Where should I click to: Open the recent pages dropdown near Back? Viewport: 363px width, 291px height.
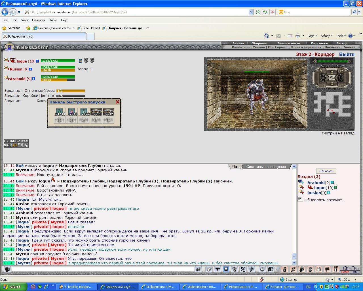pyautogui.click(x=19, y=12)
